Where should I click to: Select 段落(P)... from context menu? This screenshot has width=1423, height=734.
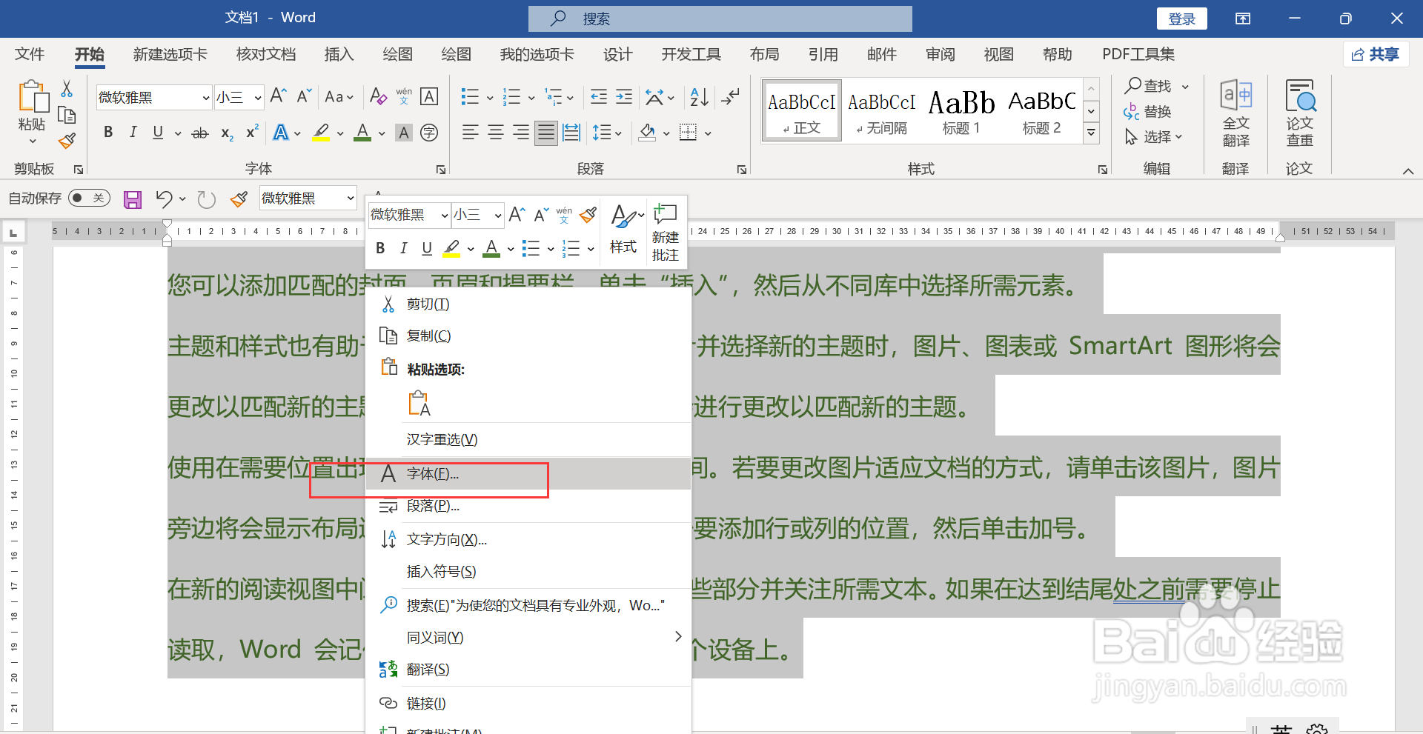tap(528, 506)
